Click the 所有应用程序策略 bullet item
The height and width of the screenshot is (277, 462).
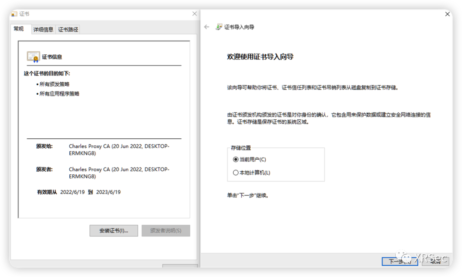[59, 94]
